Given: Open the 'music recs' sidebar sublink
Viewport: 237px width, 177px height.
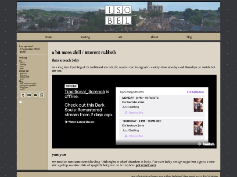Looking at the screenshot, I should click(24, 73).
